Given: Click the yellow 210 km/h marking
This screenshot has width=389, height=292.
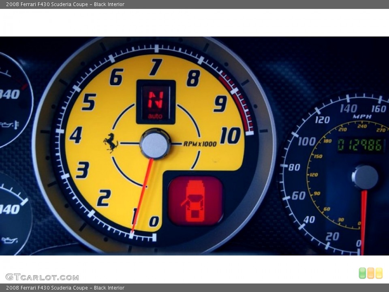Looking at the screenshot, I should coord(343,129).
